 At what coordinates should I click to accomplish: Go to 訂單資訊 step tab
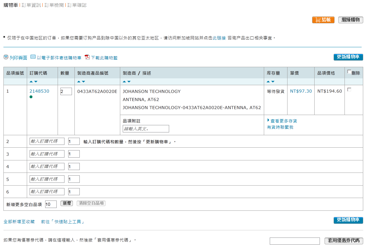31,5
